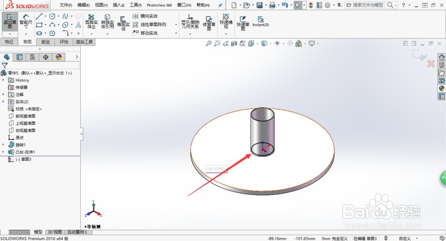
Task: Open the Trim Entities dropdown arrow
Action: pyautogui.click(x=91, y=34)
